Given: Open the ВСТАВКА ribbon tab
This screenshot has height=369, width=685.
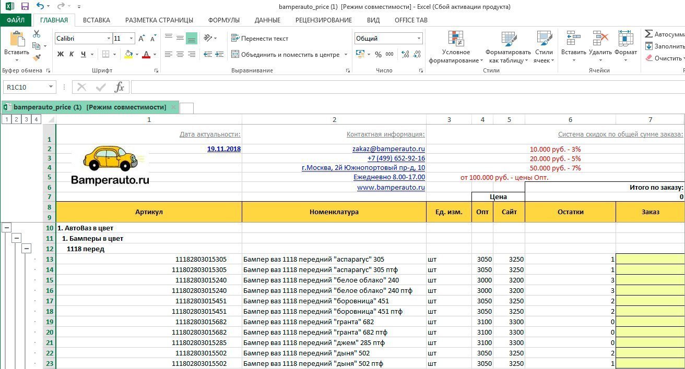Looking at the screenshot, I should (96, 20).
